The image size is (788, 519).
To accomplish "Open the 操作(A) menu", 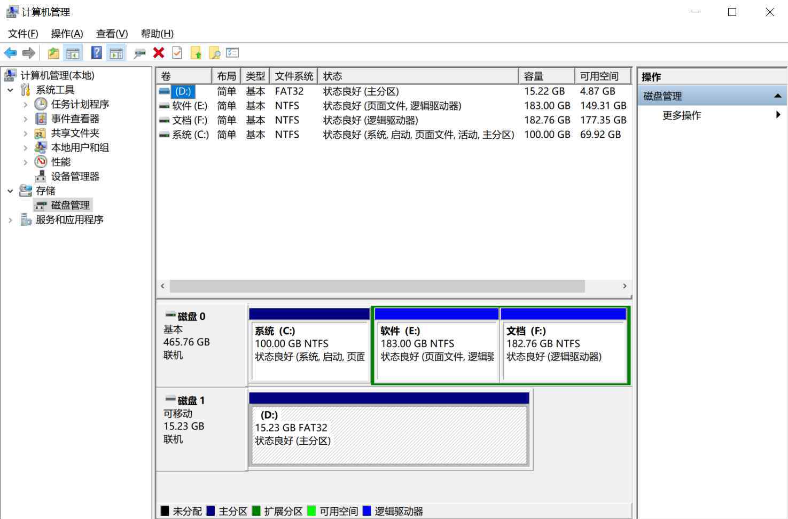I will [67, 34].
